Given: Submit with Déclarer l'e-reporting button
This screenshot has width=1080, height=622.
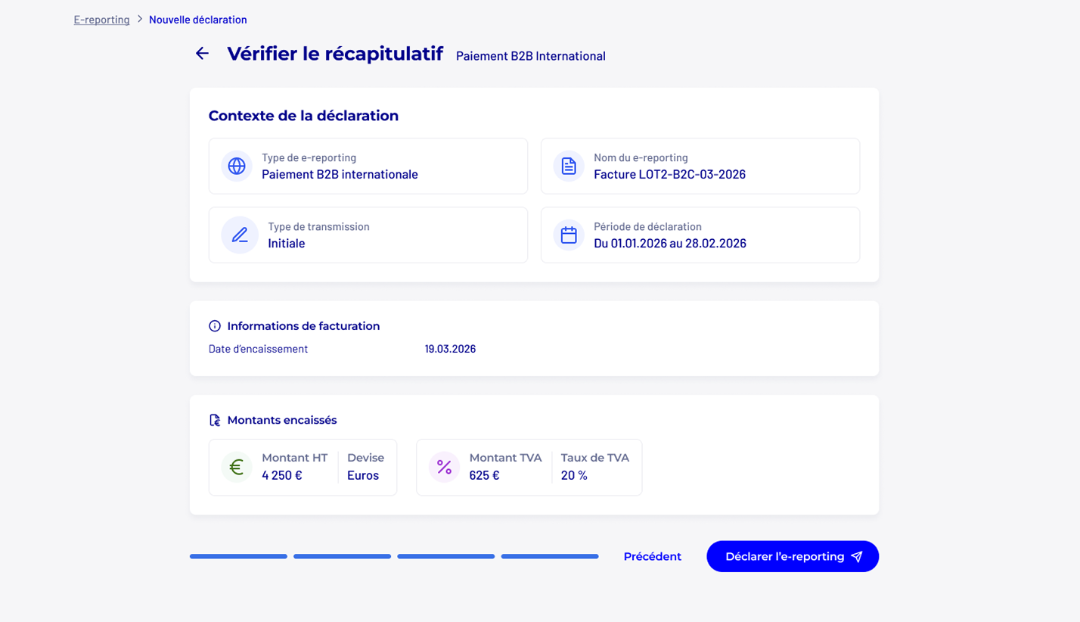Looking at the screenshot, I should pos(793,556).
